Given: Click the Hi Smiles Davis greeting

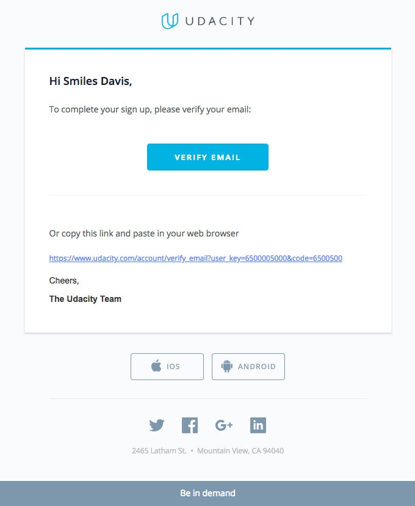Looking at the screenshot, I should pos(90,81).
